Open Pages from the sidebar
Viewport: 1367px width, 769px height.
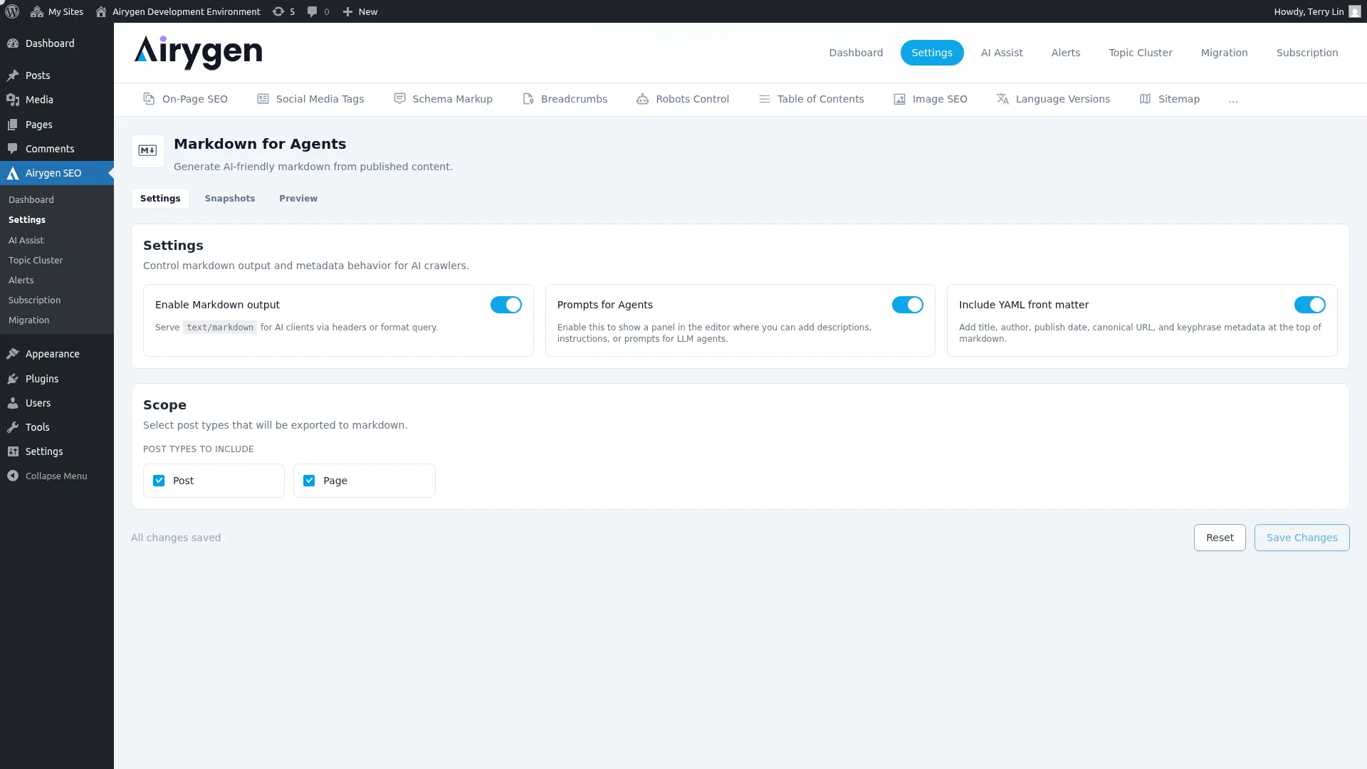coord(57,125)
